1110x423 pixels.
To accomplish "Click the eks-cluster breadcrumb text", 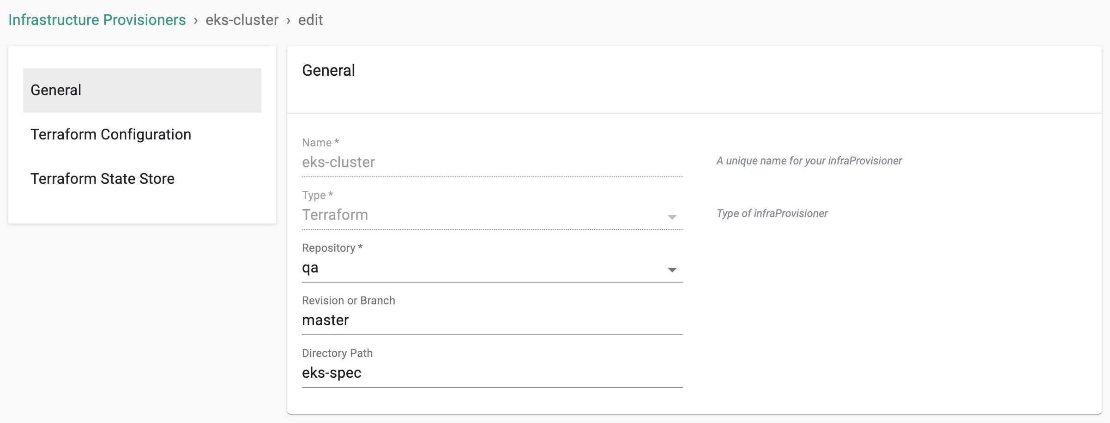I will (242, 20).
